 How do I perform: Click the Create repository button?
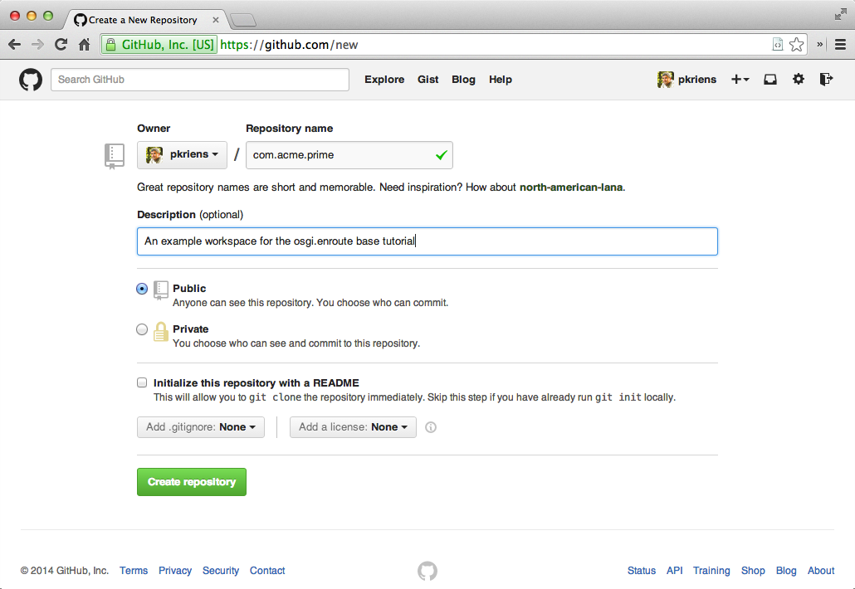click(x=192, y=482)
